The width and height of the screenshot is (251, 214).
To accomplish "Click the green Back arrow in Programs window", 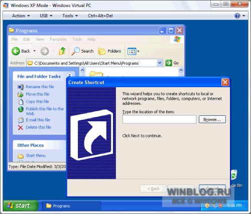I will [16, 51].
